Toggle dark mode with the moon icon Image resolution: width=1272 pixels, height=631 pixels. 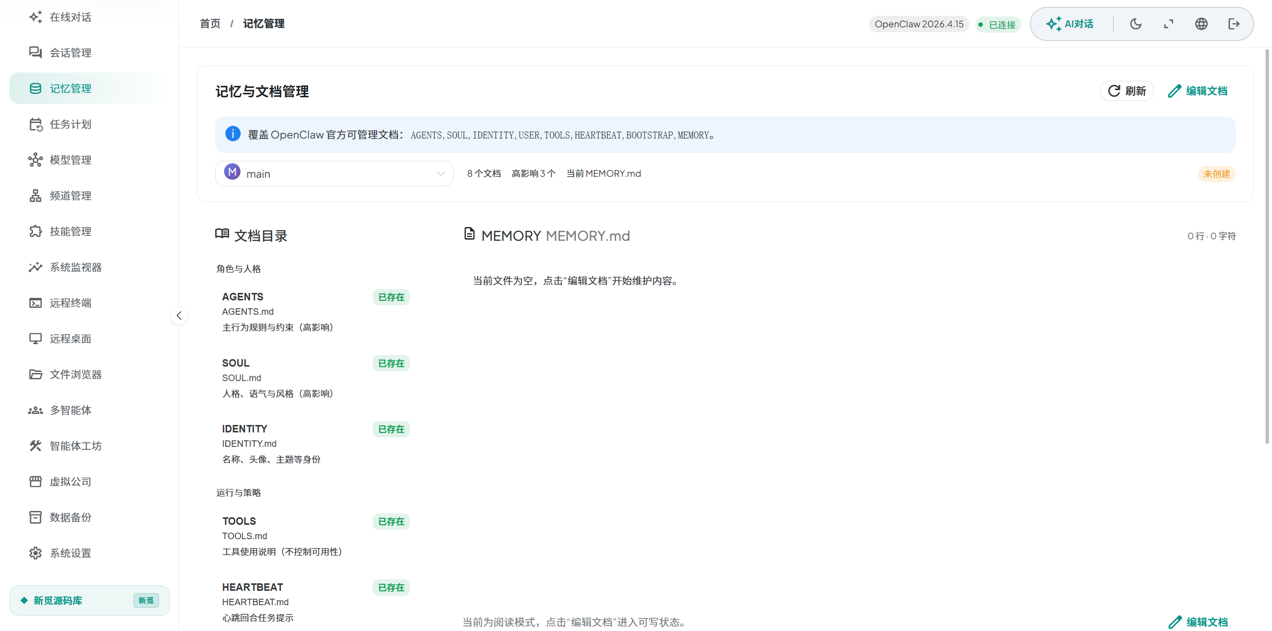tap(1135, 24)
